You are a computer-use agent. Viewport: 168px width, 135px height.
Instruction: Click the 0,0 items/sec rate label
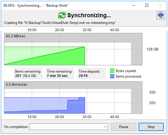pyautogui.click(x=17, y=85)
